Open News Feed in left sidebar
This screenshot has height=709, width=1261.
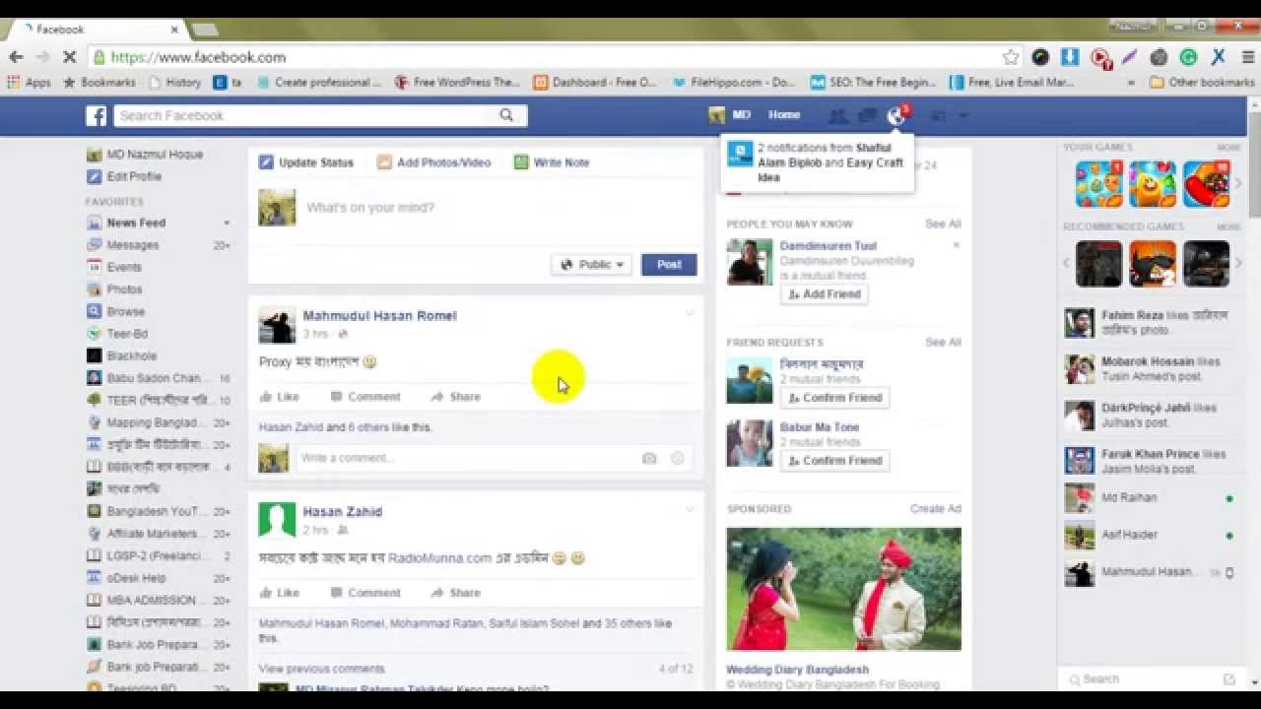coord(136,224)
